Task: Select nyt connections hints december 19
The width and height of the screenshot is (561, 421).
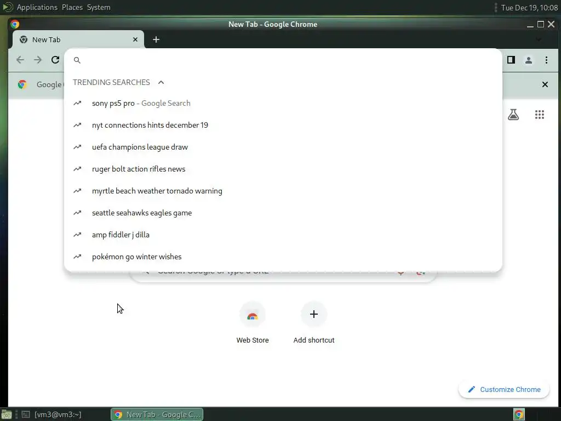Action: coord(283,125)
